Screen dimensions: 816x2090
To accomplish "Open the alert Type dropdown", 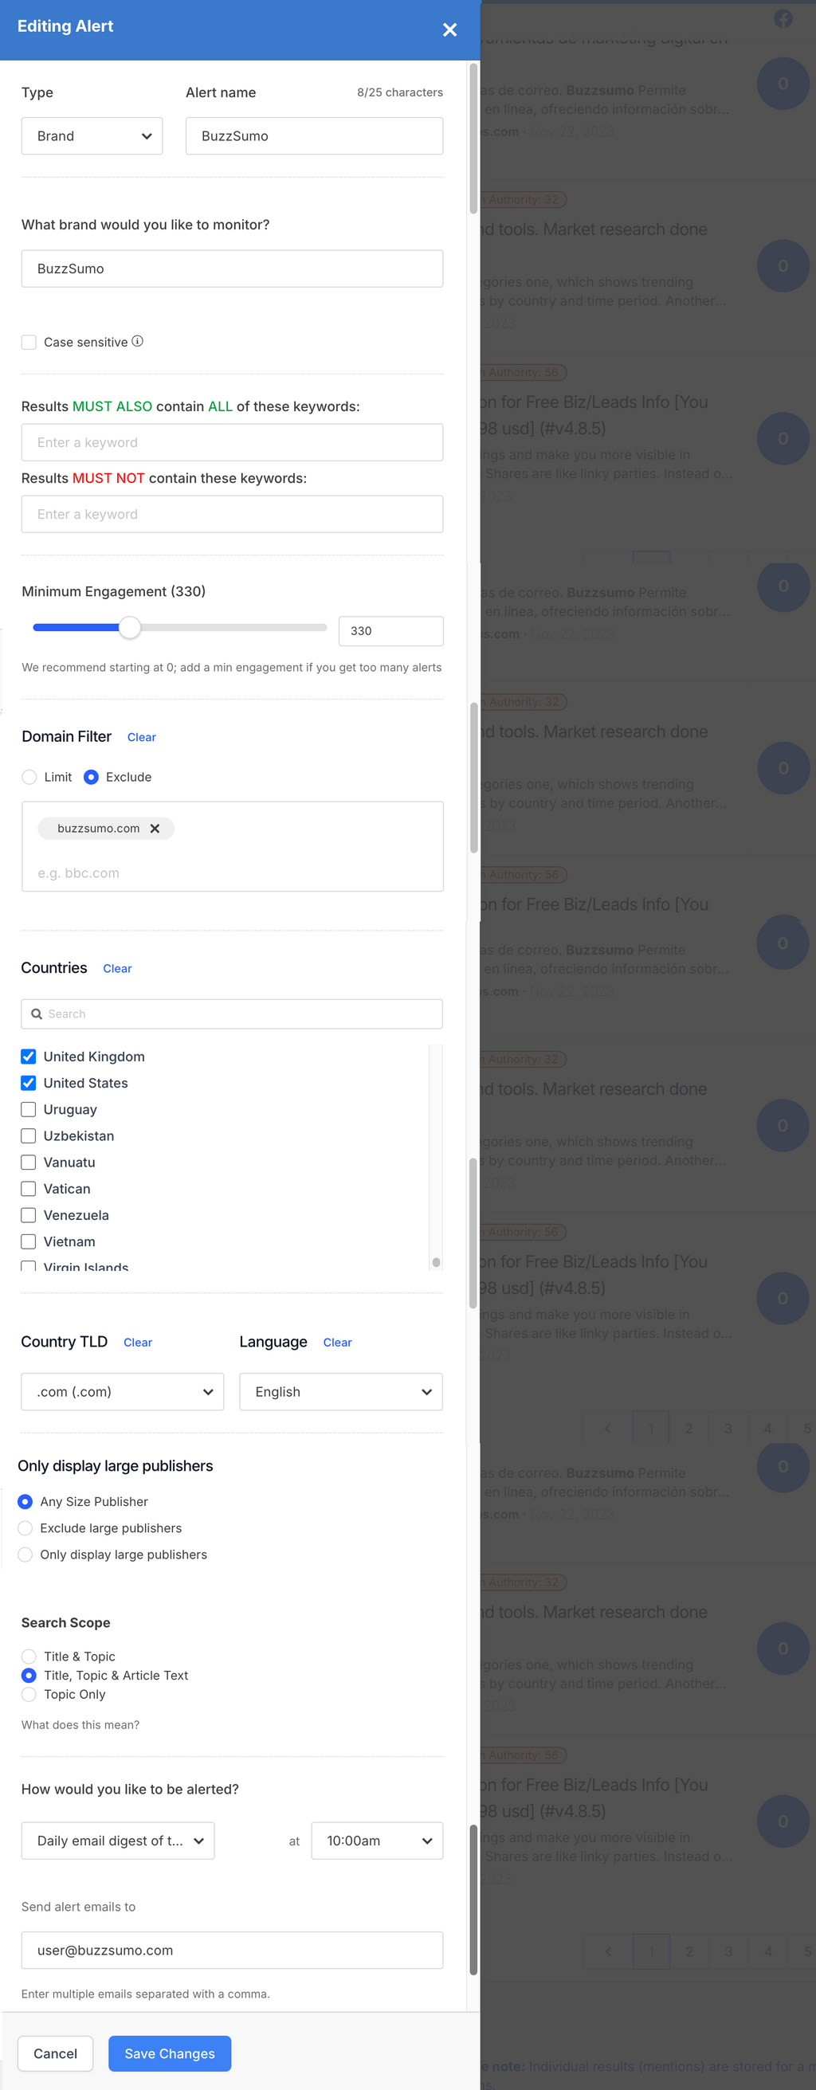I will (x=92, y=136).
